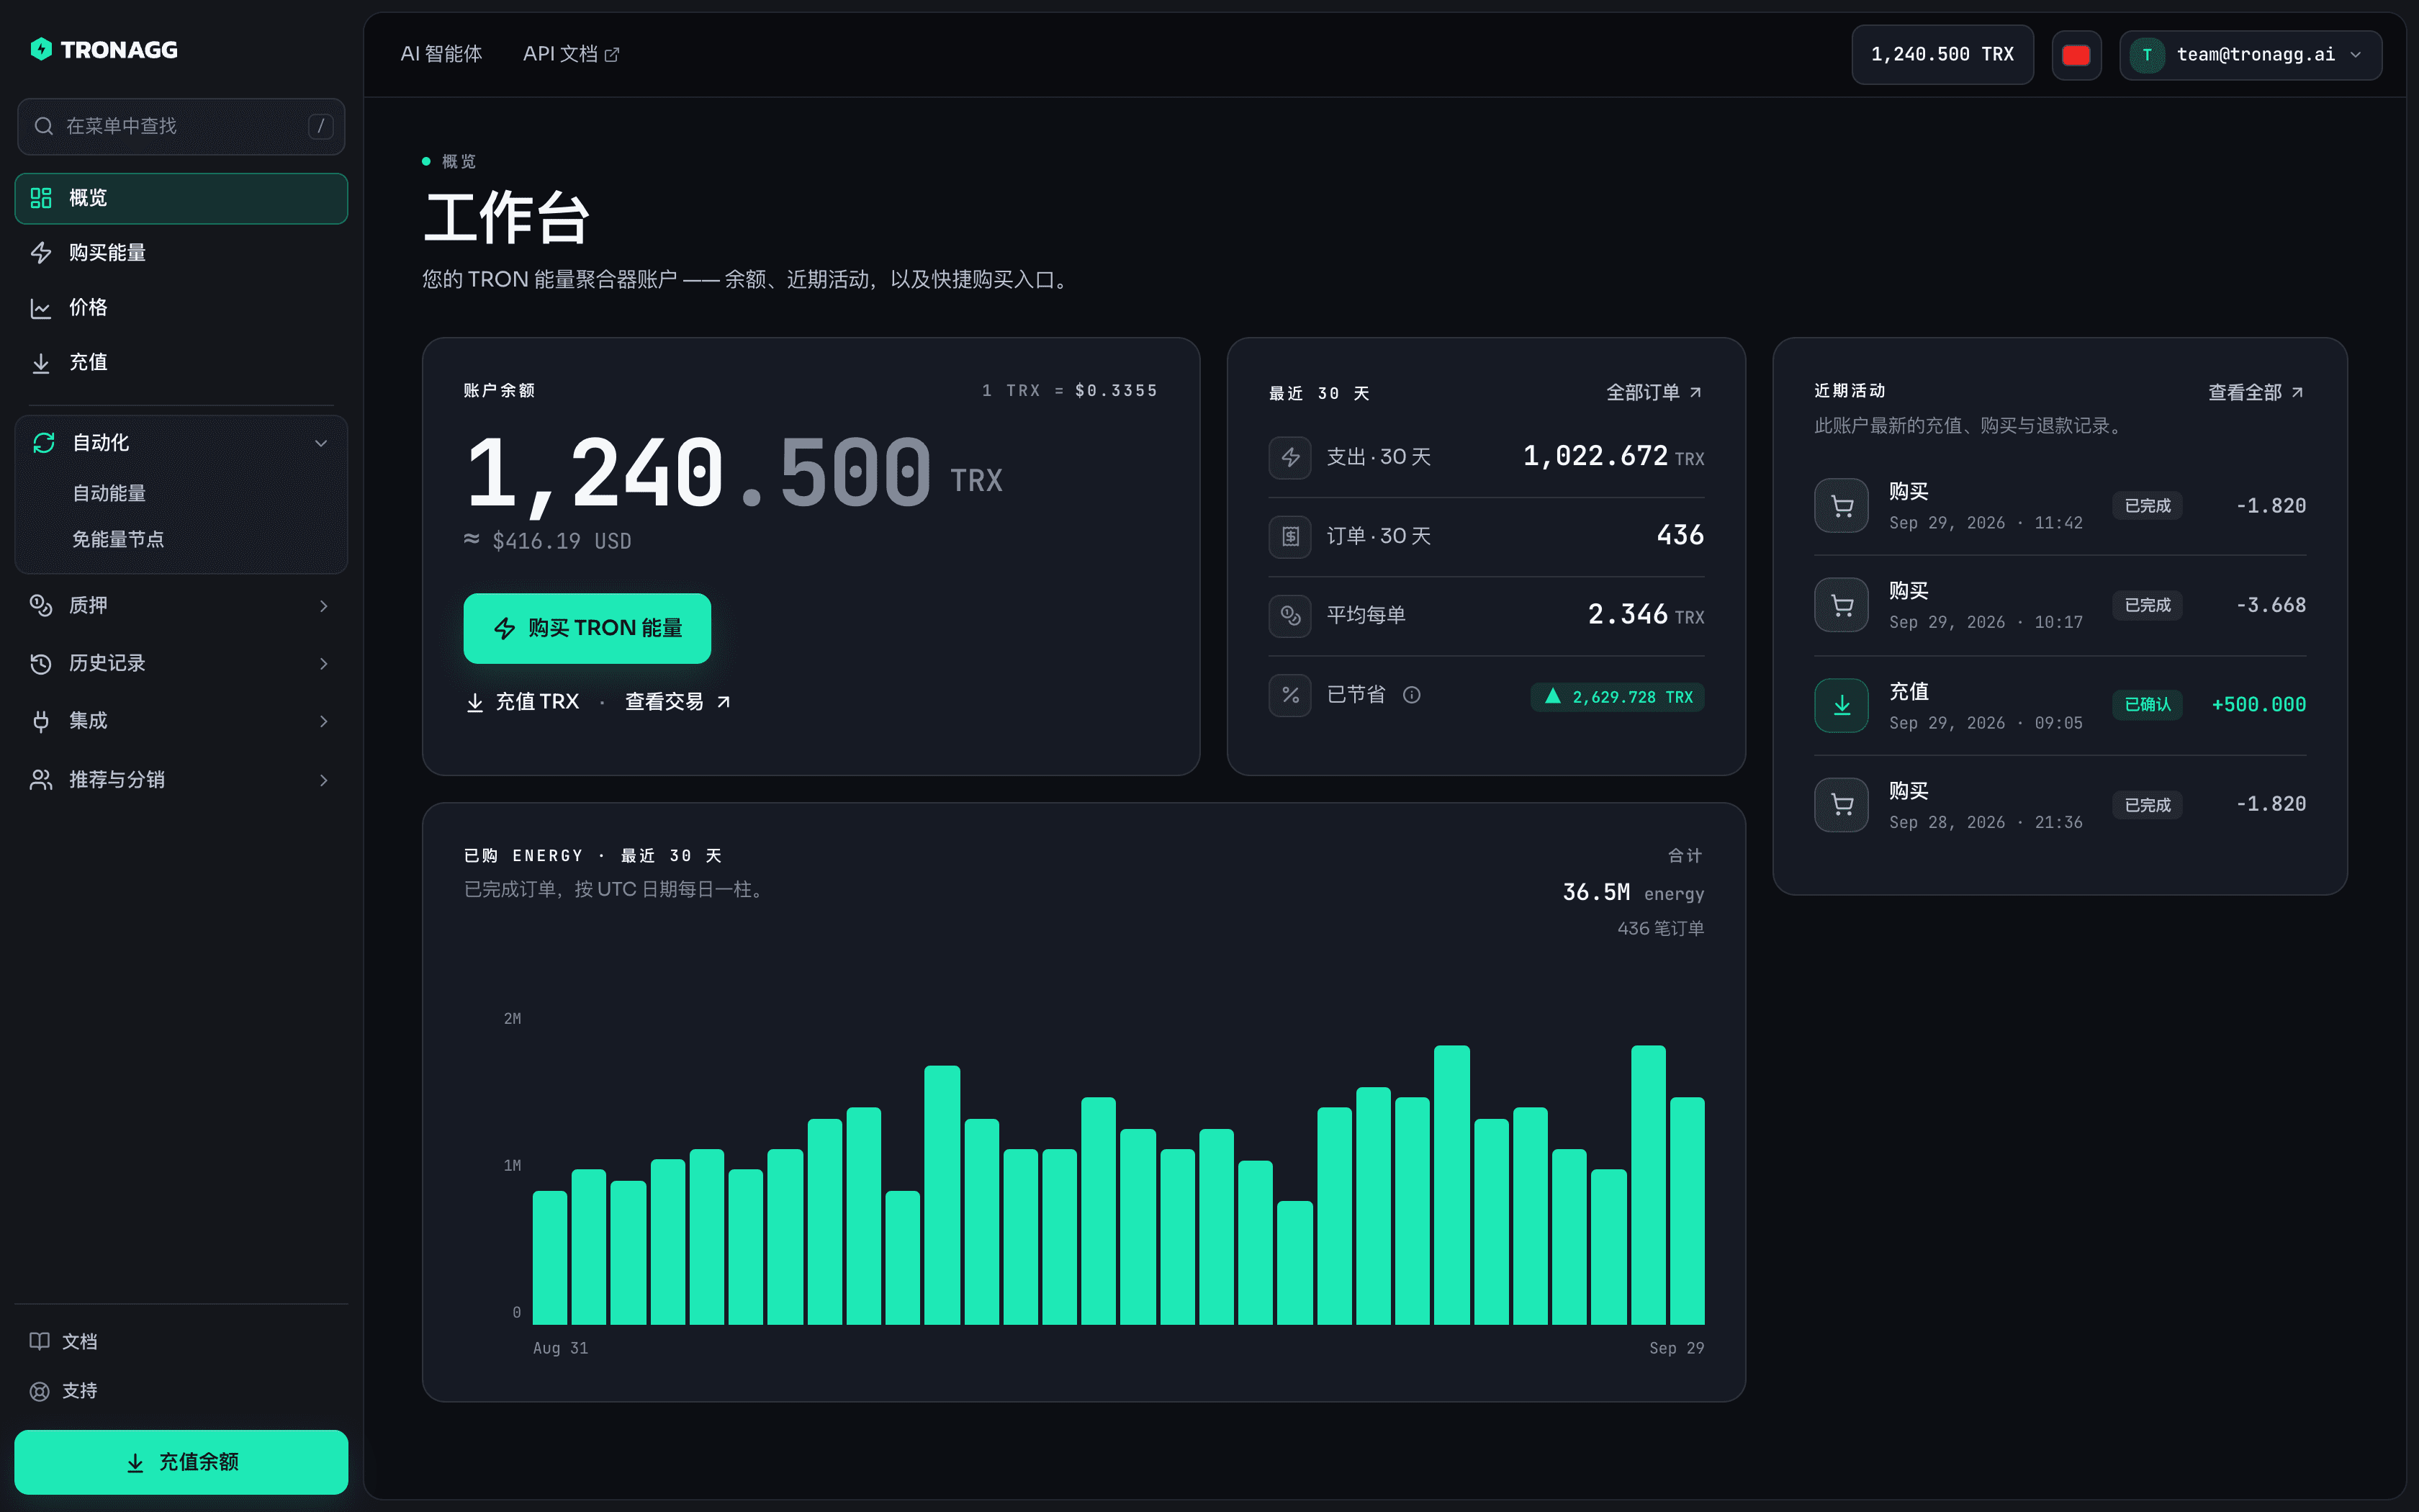Screen dimensions: 2419x1512
Task: Click the green download icon of 充值 activity
Action: (x=1841, y=705)
